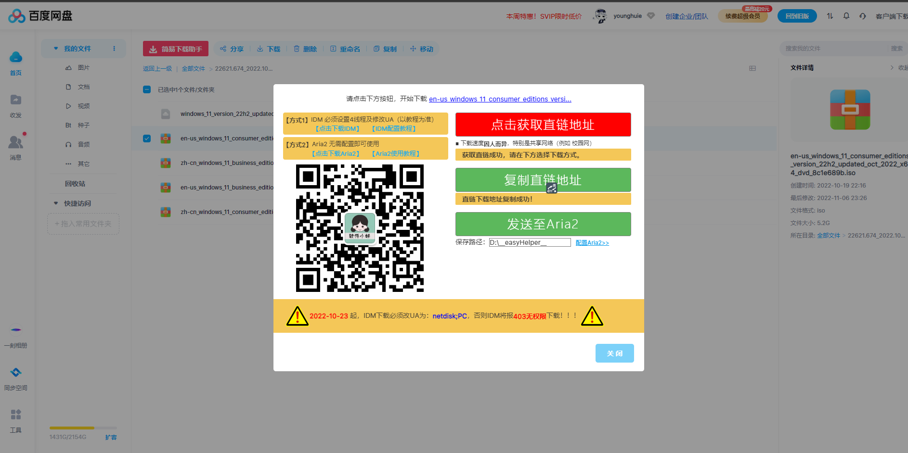Open the 一刻相册 album icon
The height and width of the screenshot is (453, 908).
click(15, 330)
